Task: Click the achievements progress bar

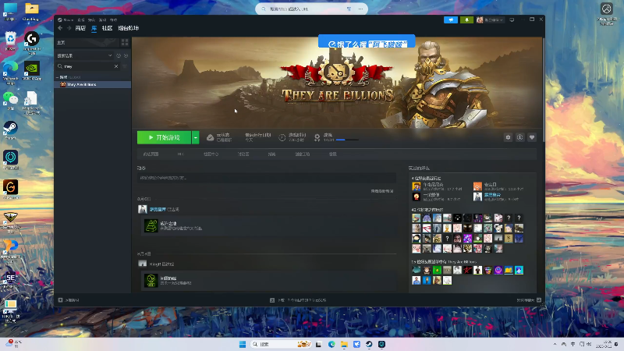Action: point(347,140)
